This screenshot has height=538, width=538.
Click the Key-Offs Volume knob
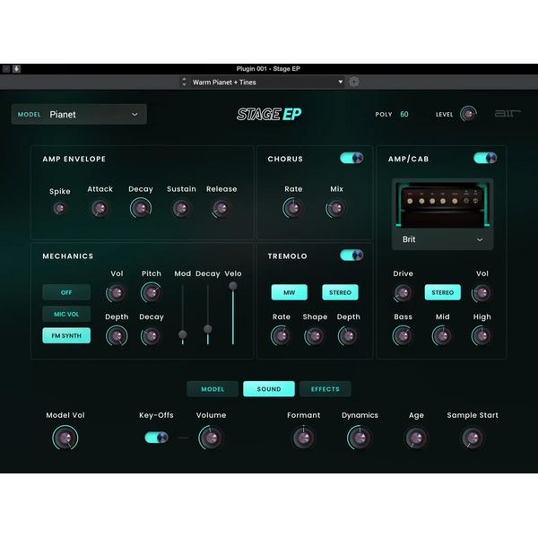click(x=211, y=438)
